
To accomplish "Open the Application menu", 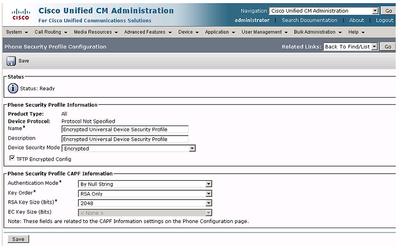I will 220,32.
